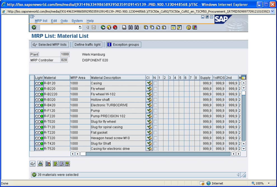Click the First Page icon

coord(146,27)
